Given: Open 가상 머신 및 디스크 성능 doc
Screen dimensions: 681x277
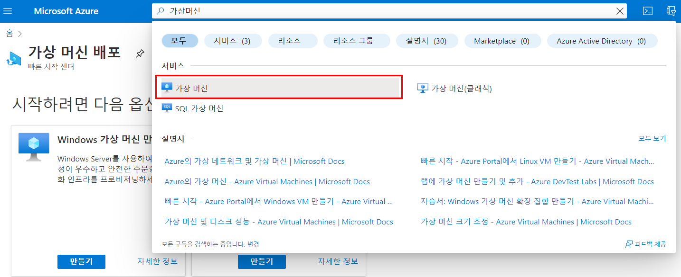Looking at the screenshot, I should pyautogui.click(x=279, y=222).
